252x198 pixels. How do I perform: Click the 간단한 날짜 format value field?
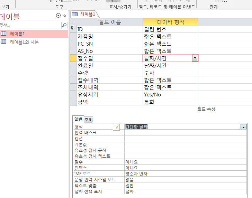tap(182, 127)
